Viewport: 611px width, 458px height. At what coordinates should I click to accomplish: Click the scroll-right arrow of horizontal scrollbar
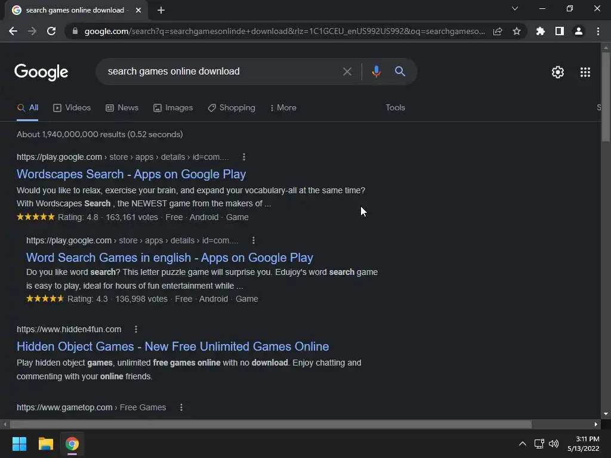tap(596, 424)
